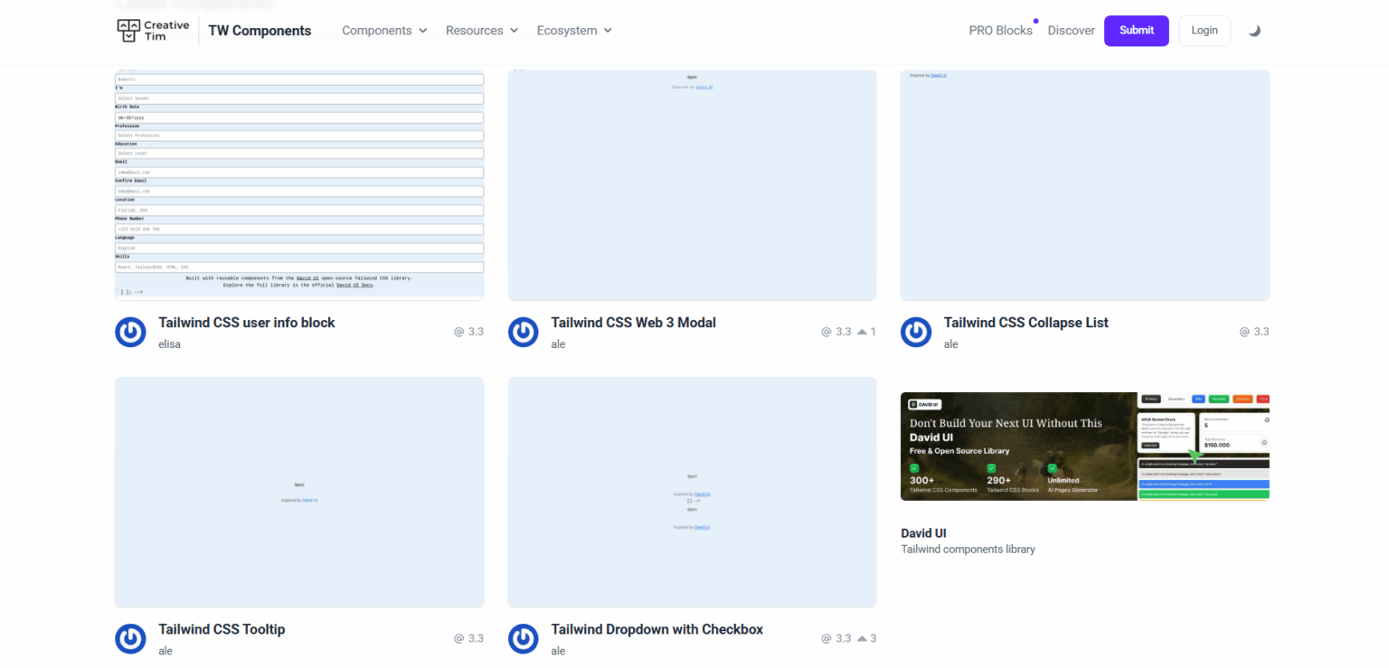Image resolution: width=1389 pixels, height=668 pixels.
Task: Expand the Ecosystem dropdown
Action: [x=573, y=30]
